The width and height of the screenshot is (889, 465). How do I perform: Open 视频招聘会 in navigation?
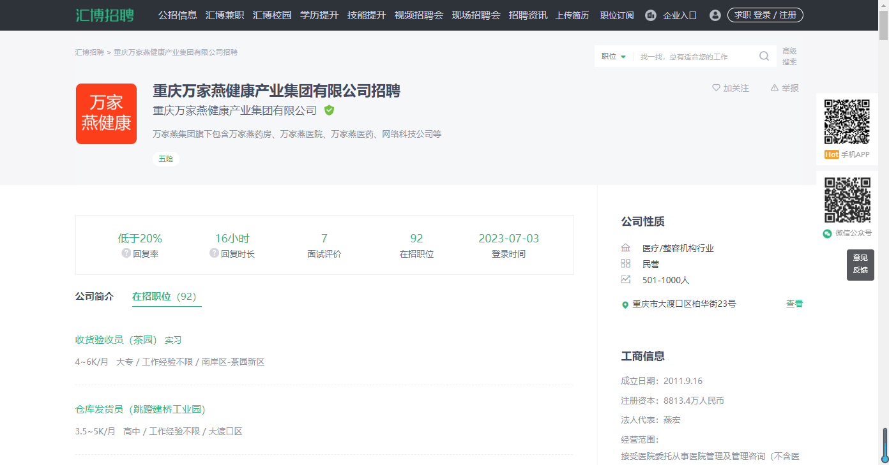(x=419, y=15)
